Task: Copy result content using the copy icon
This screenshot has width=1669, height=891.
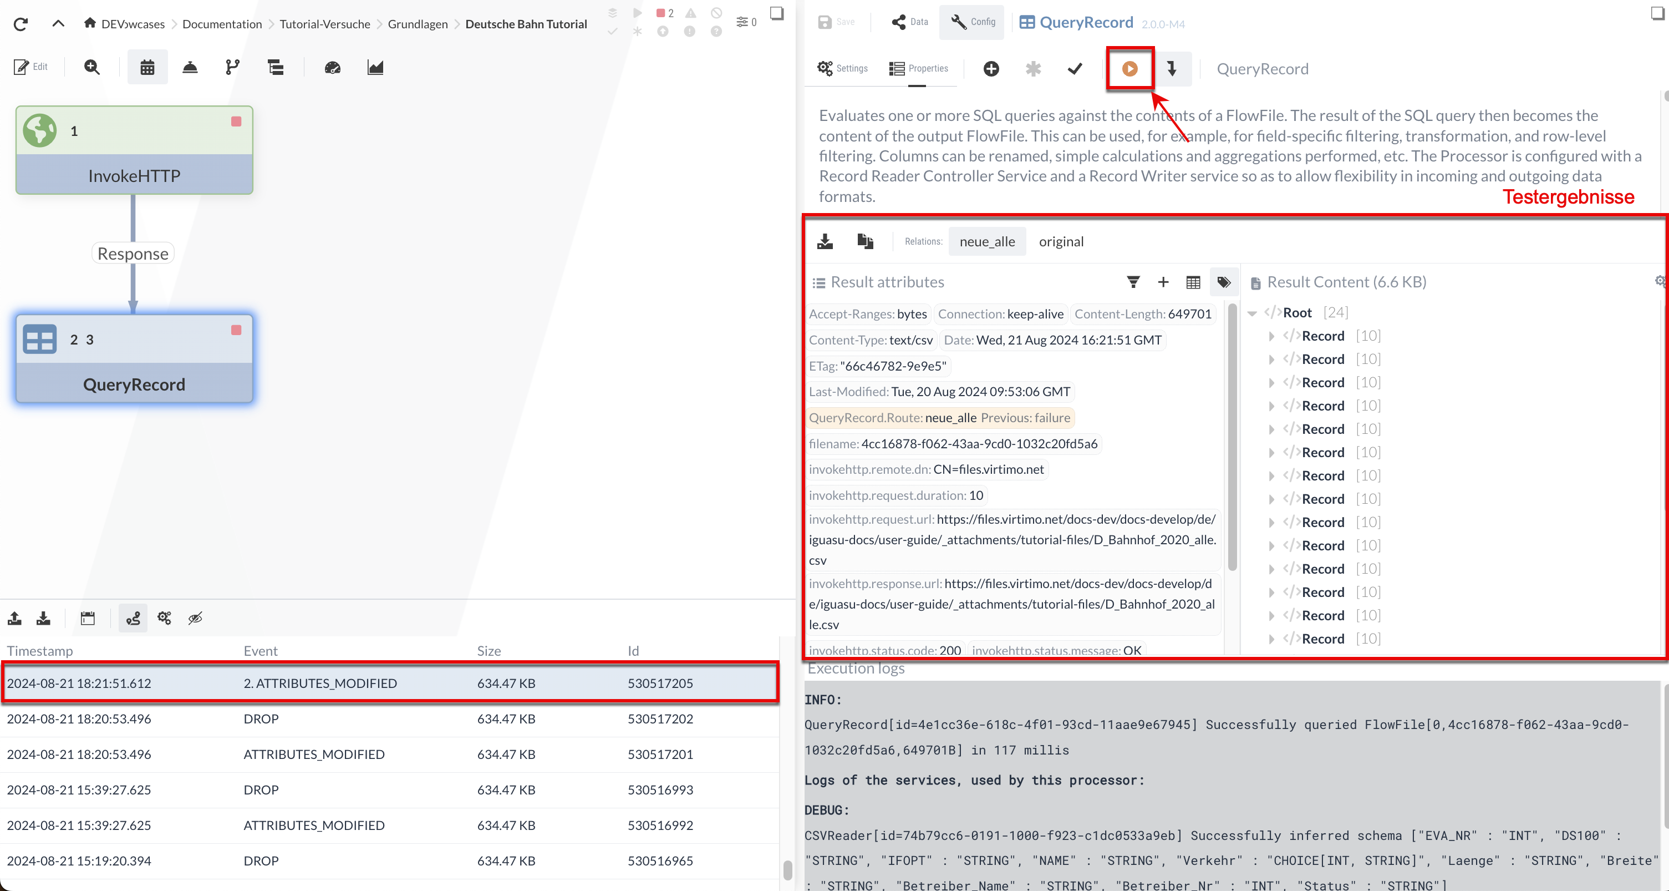Action: pos(865,241)
